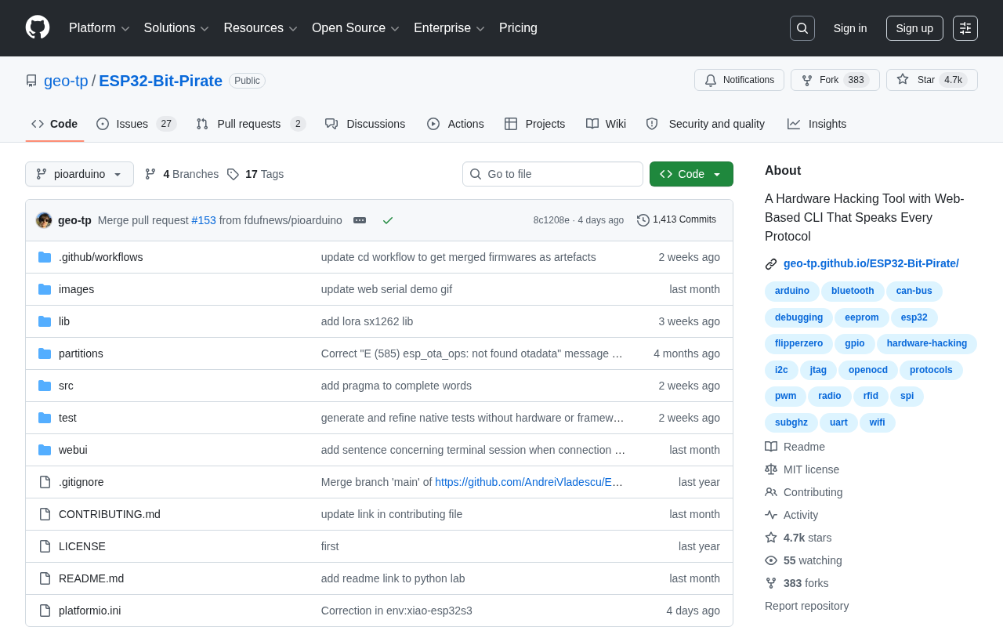The image size is (1003, 627).
Task: Expand the Platform menu
Action: pyautogui.click(x=99, y=28)
